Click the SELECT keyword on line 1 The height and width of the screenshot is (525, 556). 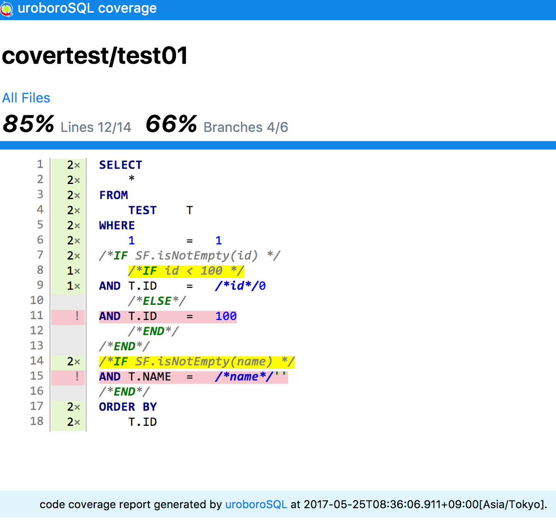pyautogui.click(x=120, y=165)
